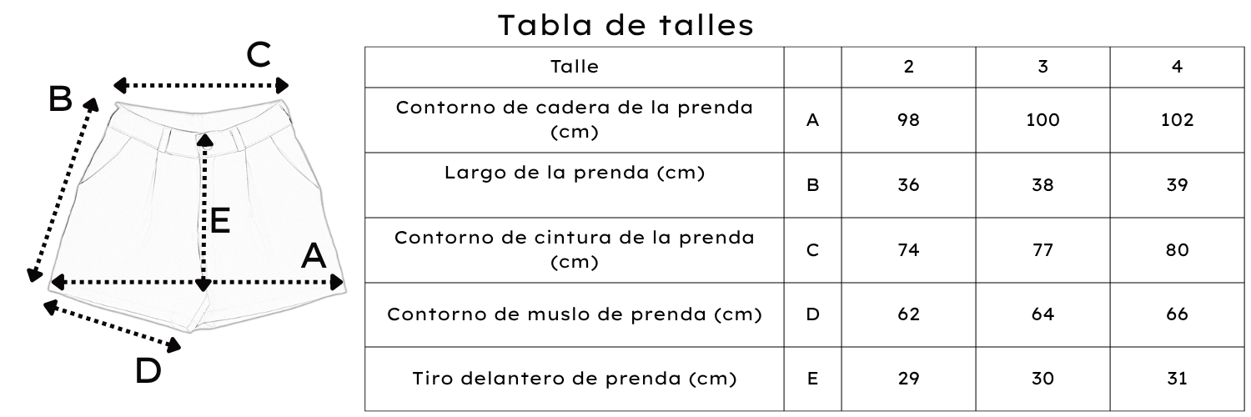The image size is (1251, 417).
Task: Select the waist value 77 cell
Action: click(1042, 249)
